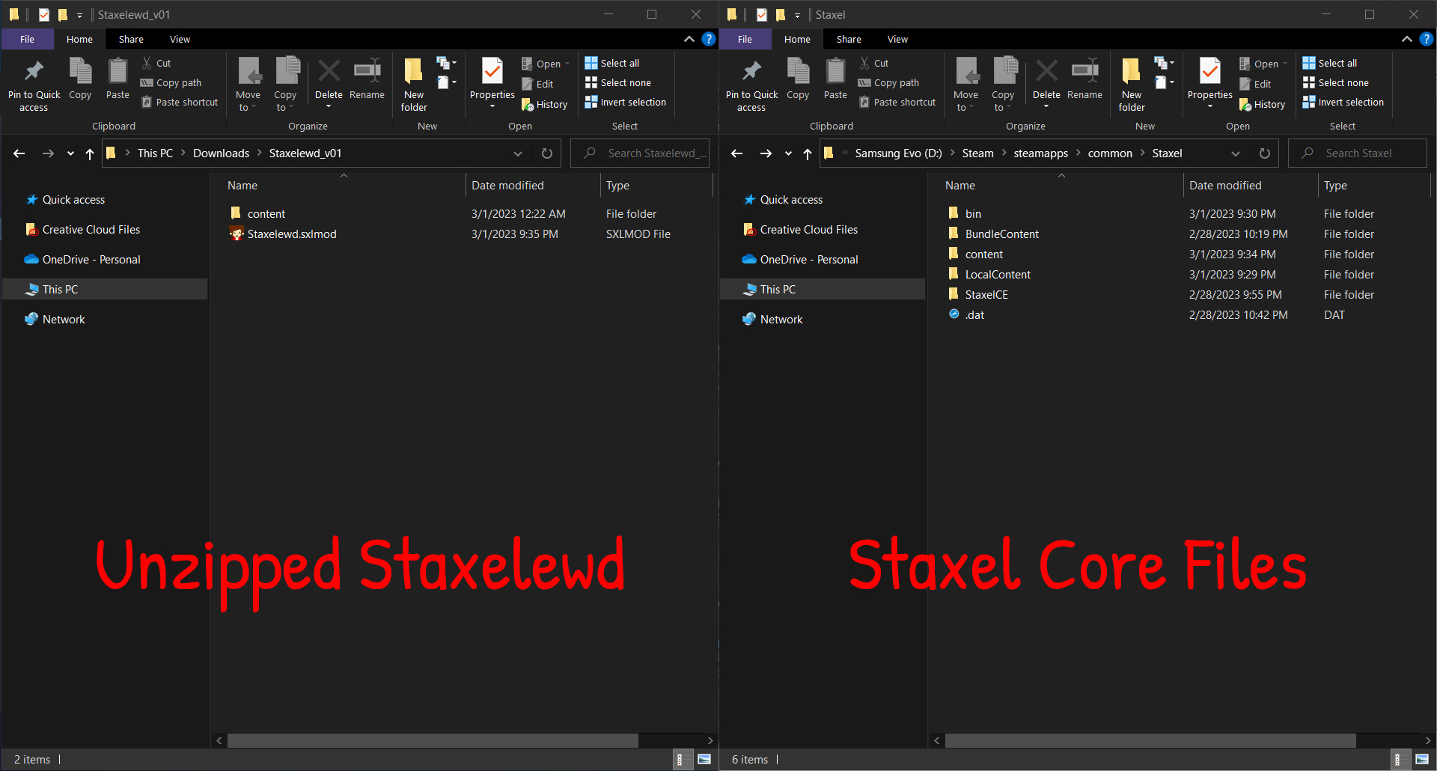Switch to details view in Staxel window
This screenshot has height=771, width=1437.
point(1397,759)
